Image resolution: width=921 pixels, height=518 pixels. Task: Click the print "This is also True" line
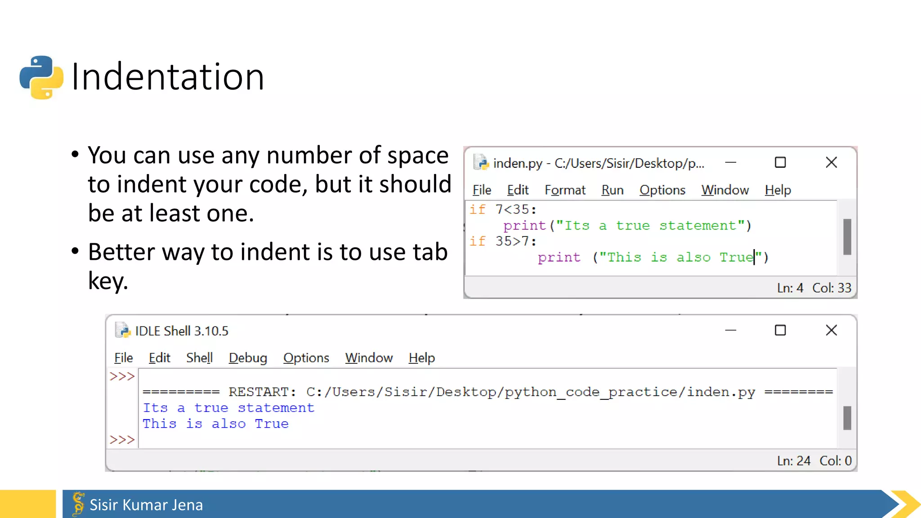tap(653, 258)
